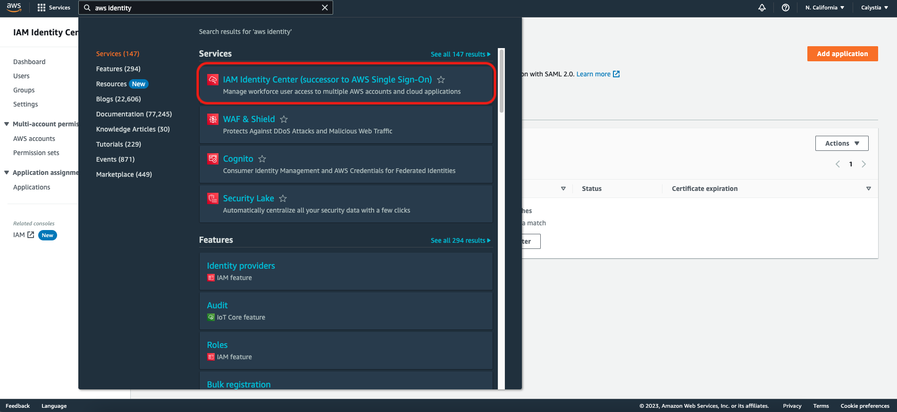
Task: Expand the Calystia account menu
Action: point(874,8)
